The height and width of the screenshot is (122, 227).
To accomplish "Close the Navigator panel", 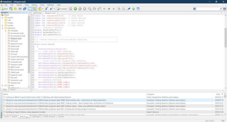I will (29, 13).
